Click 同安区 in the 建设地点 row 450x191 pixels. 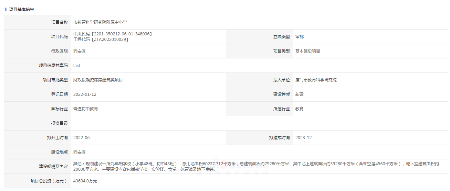pyautogui.click(x=79, y=152)
